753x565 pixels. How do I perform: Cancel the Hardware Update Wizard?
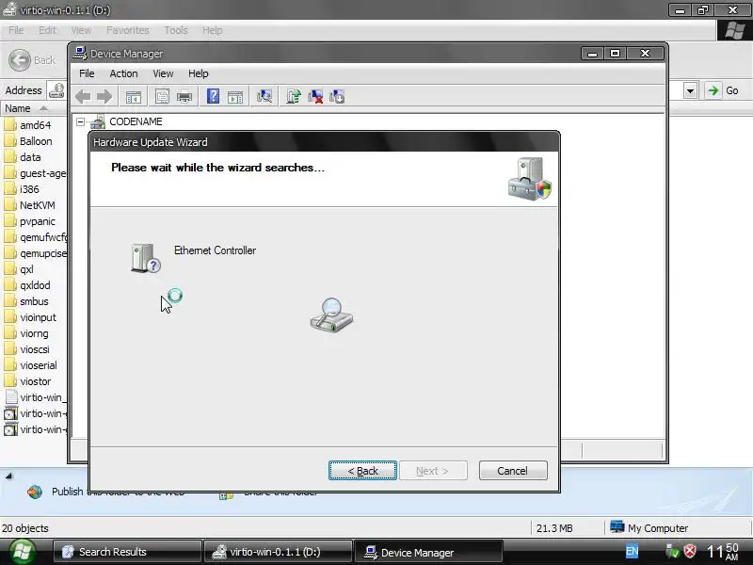pos(513,471)
